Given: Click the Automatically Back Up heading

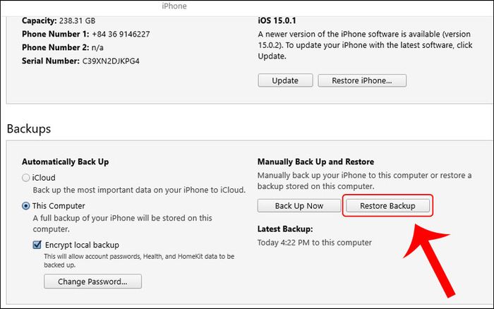Looking at the screenshot, I should click(x=65, y=162).
